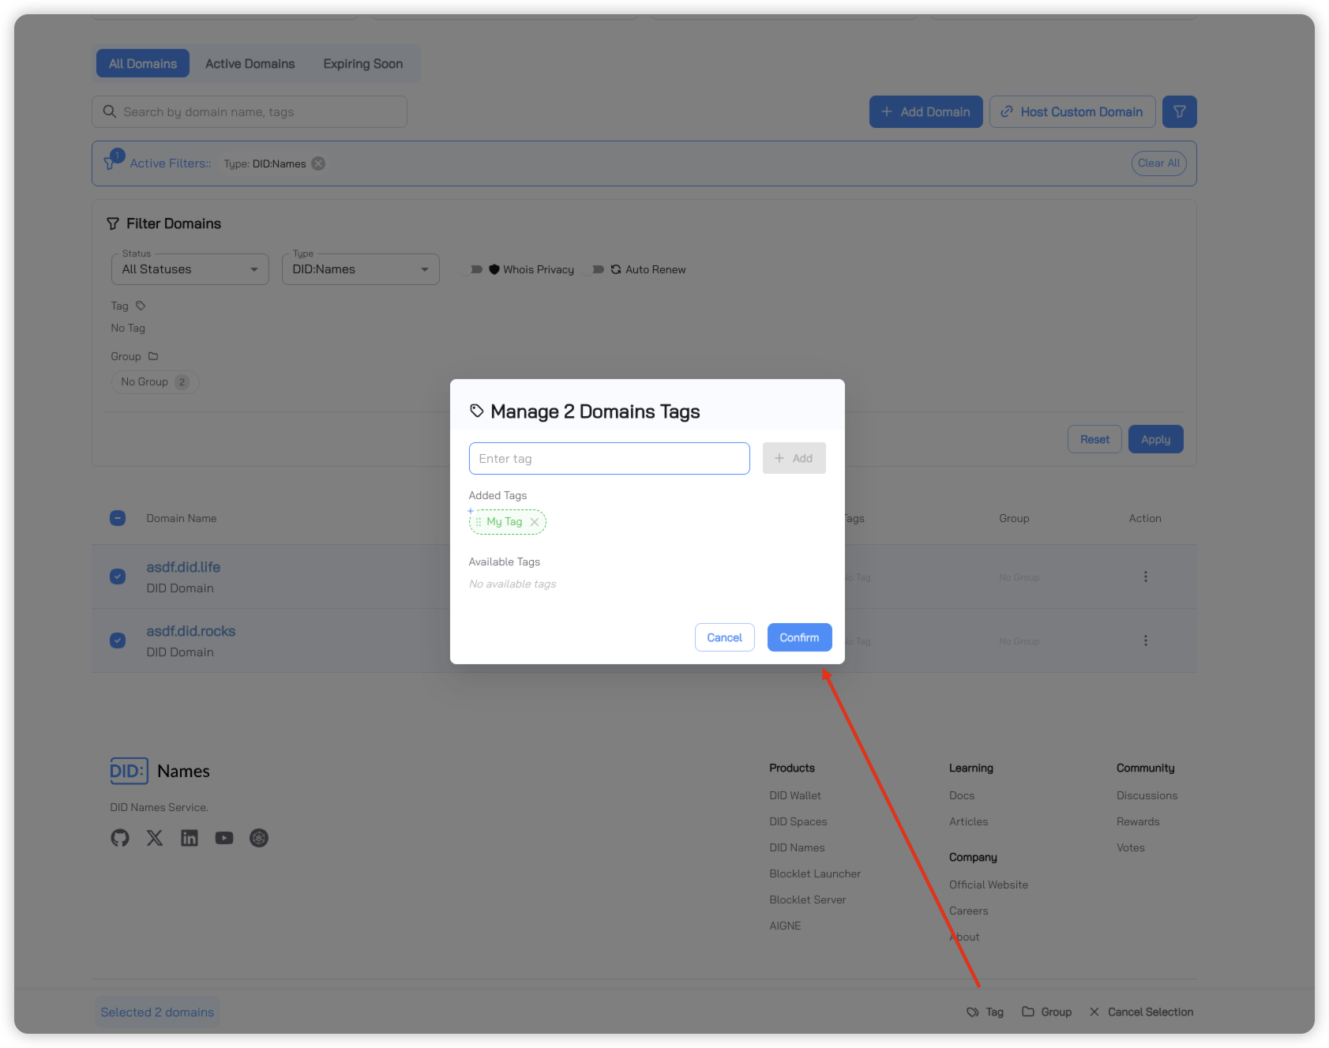
Task: Click the filter funnel icon button
Action: click(x=1179, y=112)
